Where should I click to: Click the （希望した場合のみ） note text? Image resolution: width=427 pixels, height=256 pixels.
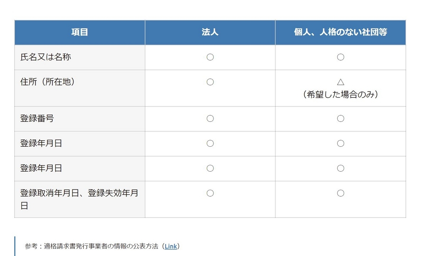point(340,95)
